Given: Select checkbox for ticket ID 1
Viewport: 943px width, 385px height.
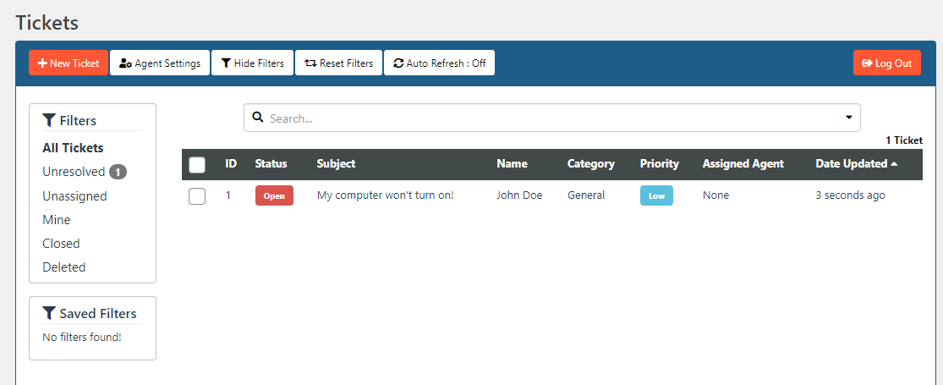Looking at the screenshot, I should click(197, 196).
